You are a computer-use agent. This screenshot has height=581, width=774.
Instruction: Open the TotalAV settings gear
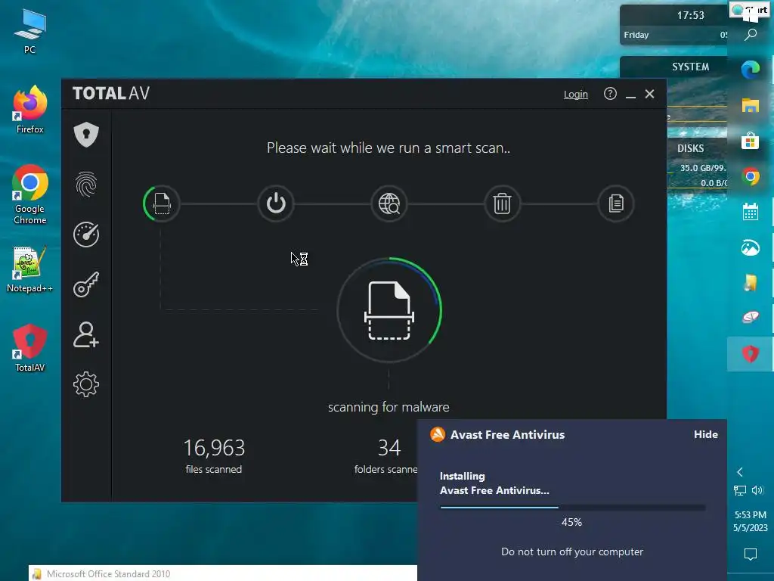(86, 384)
